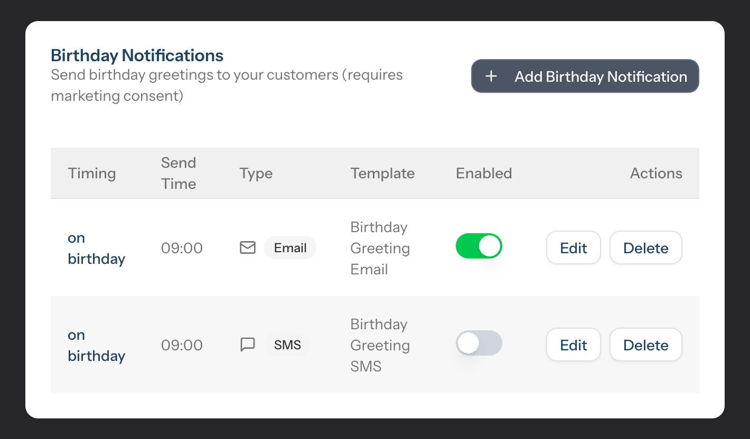The width and height of the screenshot is (750, 439).
Task: Click Delete on the Birthday Greeting SMS row
Action: (x=645, y=345)
